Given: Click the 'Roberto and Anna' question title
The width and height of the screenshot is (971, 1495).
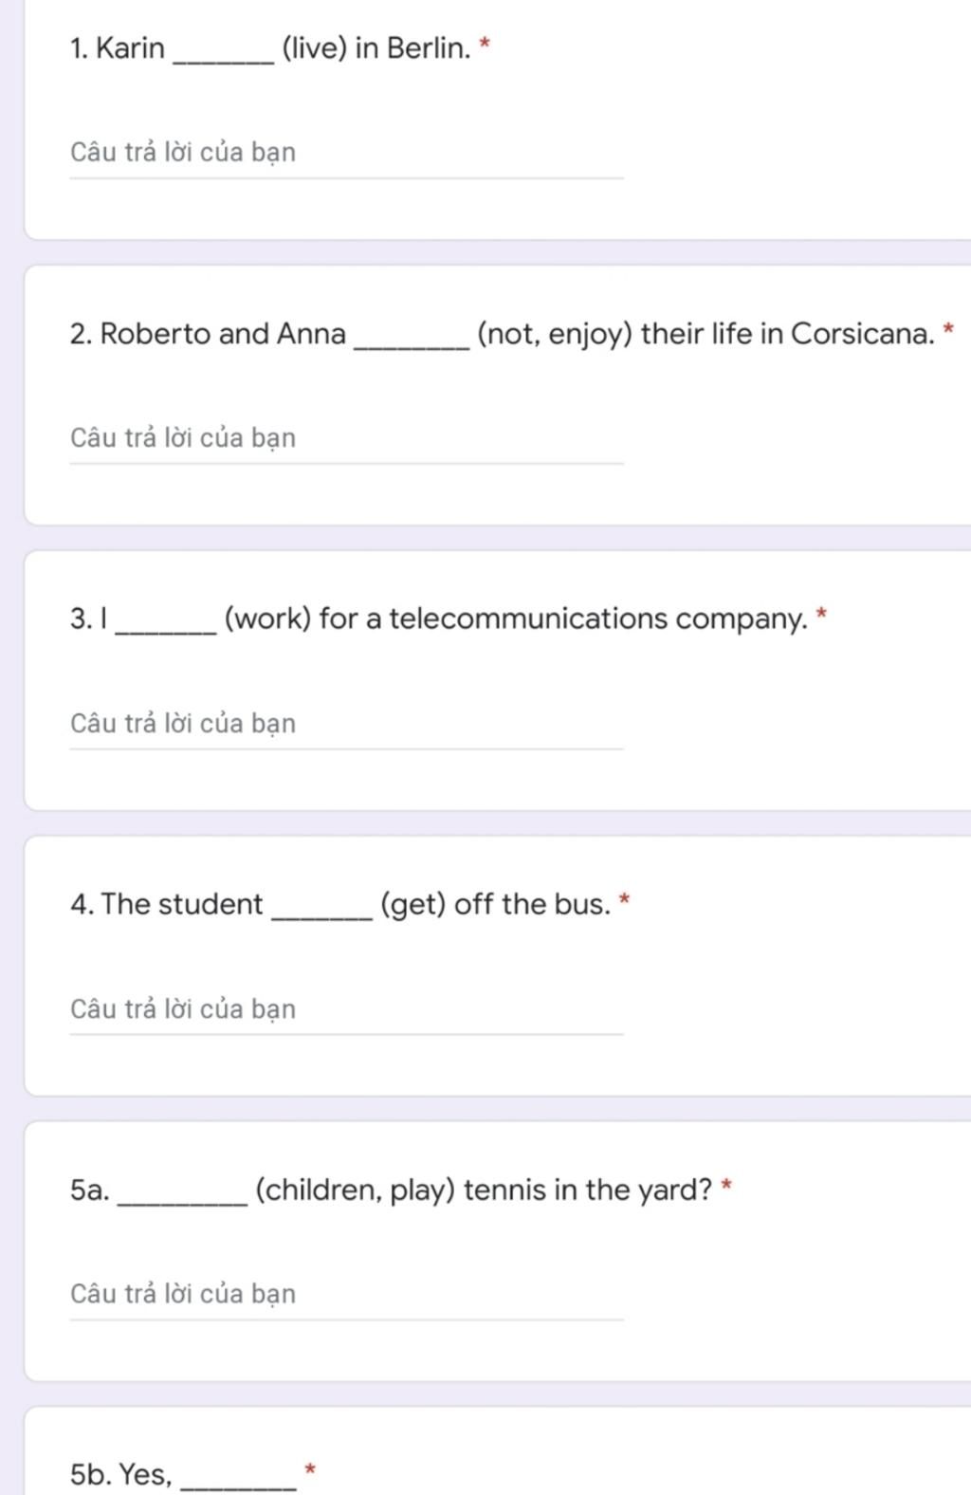Looking at the screenshot, I should tap(503, 334).
